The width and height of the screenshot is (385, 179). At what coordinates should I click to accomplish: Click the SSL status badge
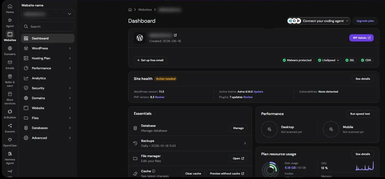(350, 60)
